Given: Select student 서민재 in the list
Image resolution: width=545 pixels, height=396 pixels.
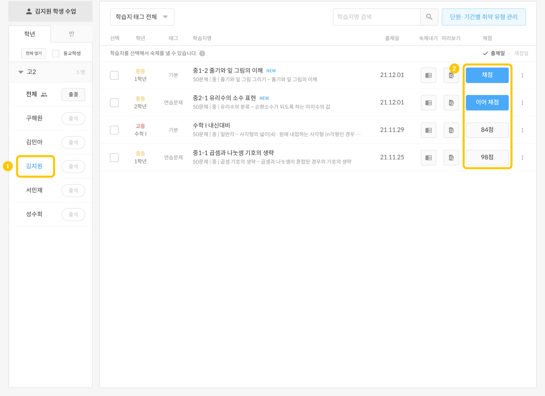Looking at the screenshot, I should click(x=34, y=190).
